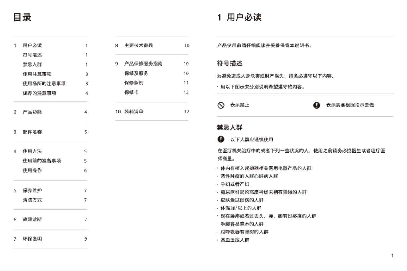
Task: Open 保养的注意事项 contents entry
Action: (39, 93)
